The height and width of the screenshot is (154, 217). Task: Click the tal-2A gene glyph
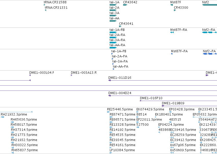(x=113, y=10)
